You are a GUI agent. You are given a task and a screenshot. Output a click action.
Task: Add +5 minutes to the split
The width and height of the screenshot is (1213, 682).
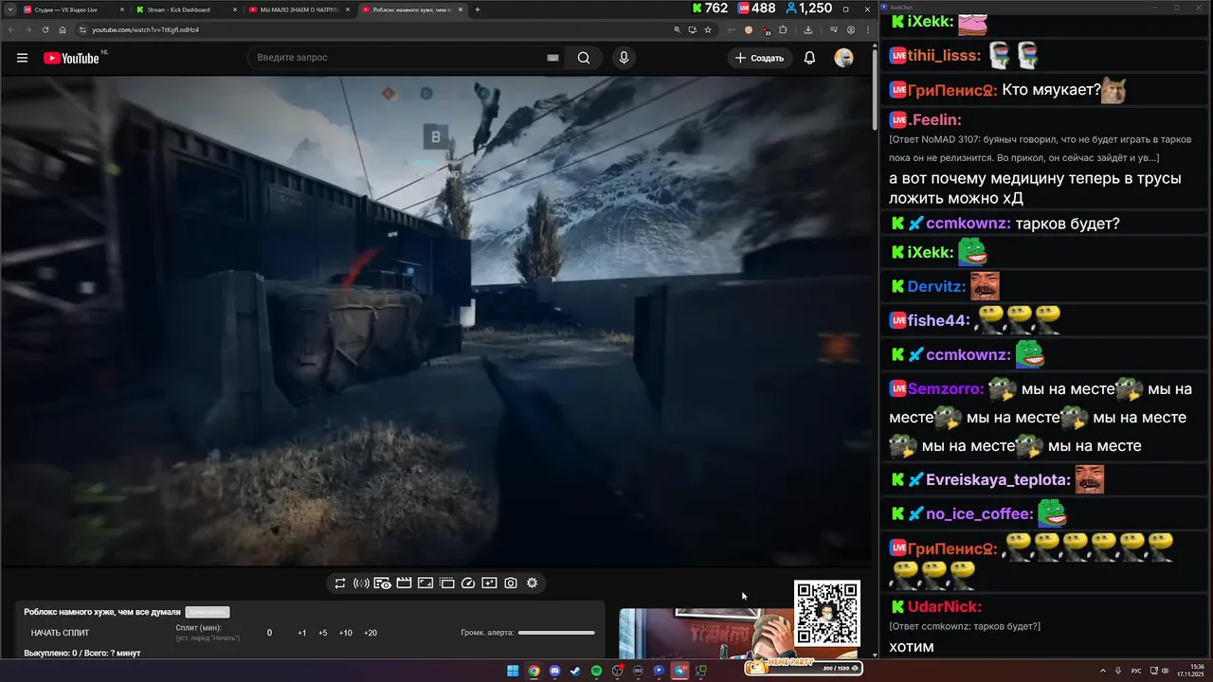click(322, 633)
